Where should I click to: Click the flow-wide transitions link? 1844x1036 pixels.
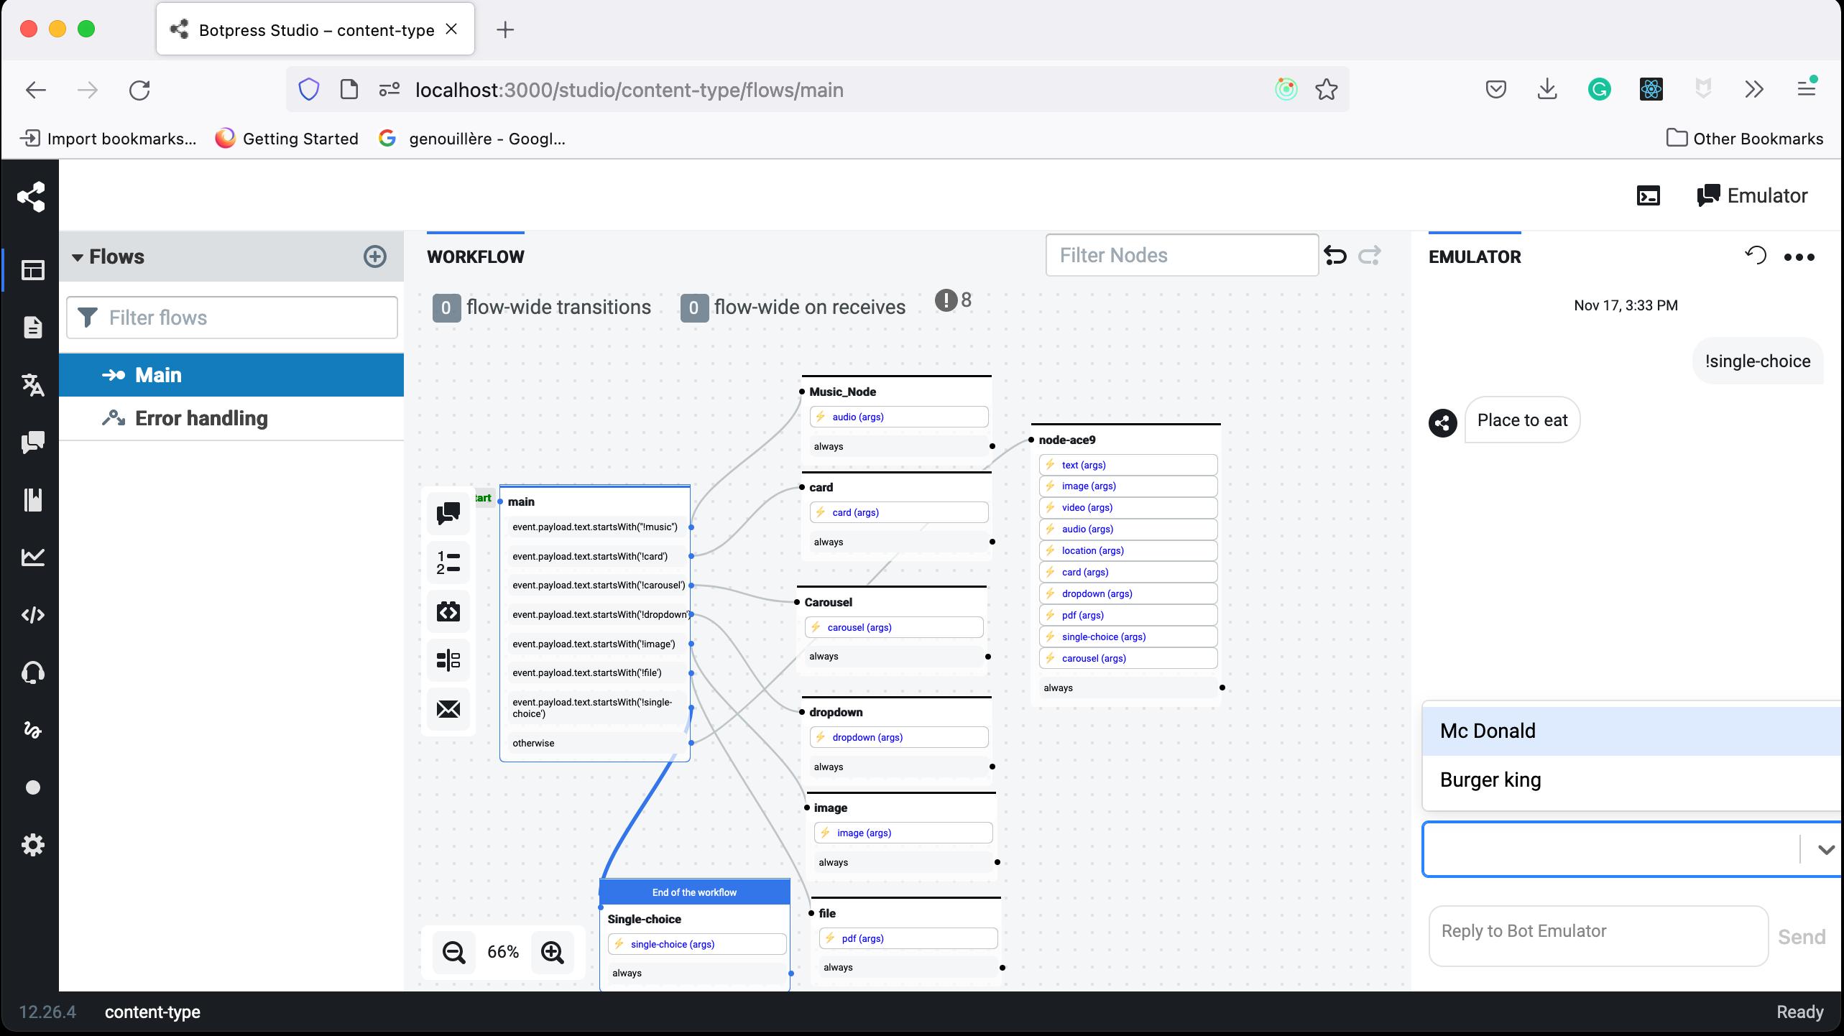558,307
